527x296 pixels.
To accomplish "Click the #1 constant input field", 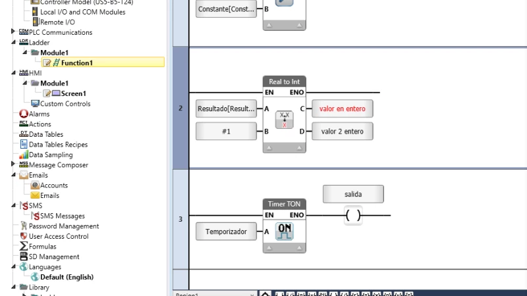I will (226, 131).
